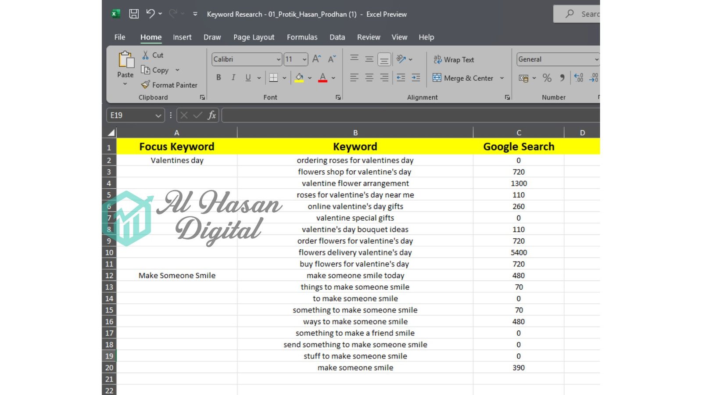Click the Name Box showing E19
702x395 pixels.
(135, 115)
